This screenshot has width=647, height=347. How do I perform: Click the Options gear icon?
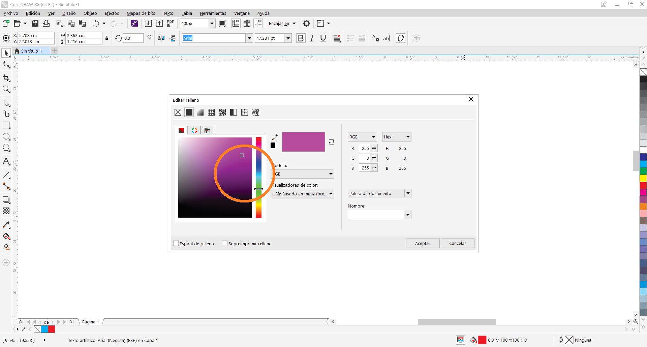[307, 23]
